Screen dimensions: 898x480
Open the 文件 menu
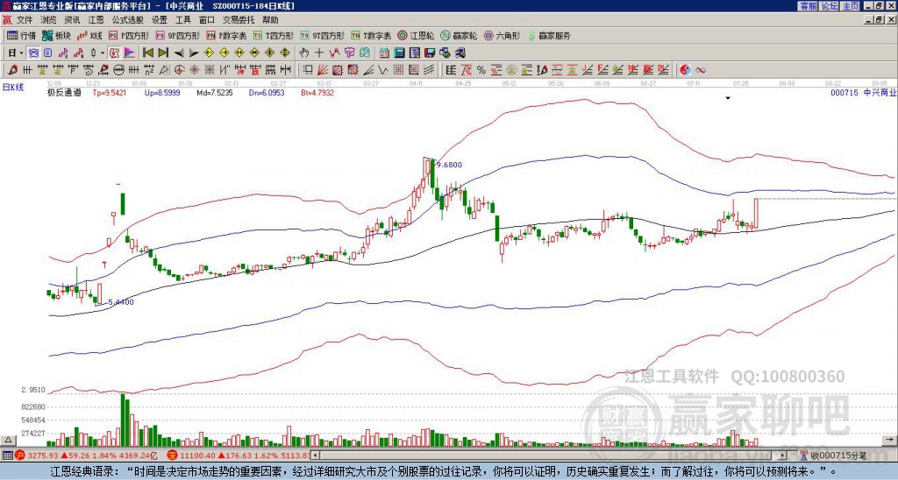pos(25,20)
